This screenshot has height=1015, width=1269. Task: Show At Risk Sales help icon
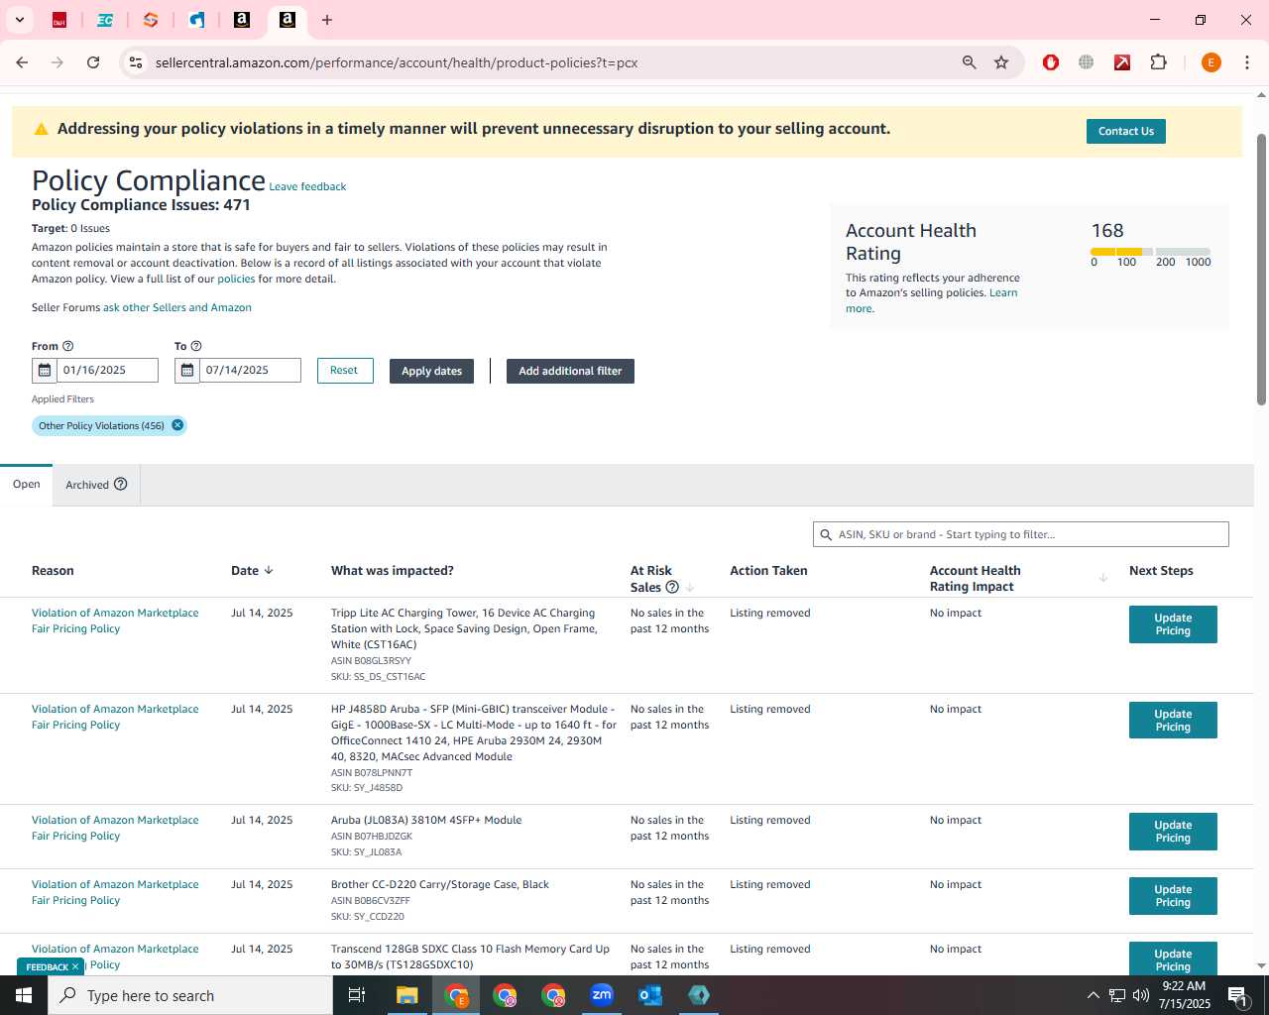click(672, 587)
